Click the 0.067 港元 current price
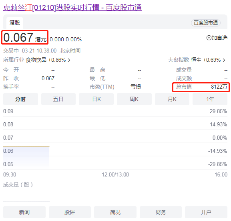 point(25,37)
